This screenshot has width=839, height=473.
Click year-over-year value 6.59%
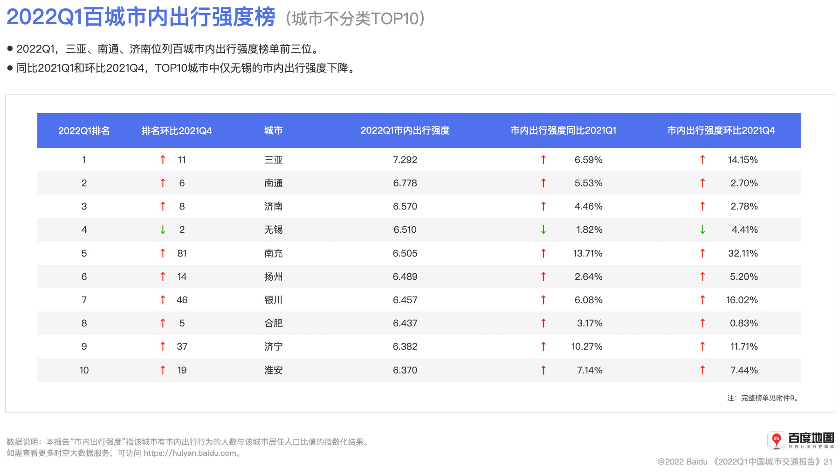coord(589,160)
